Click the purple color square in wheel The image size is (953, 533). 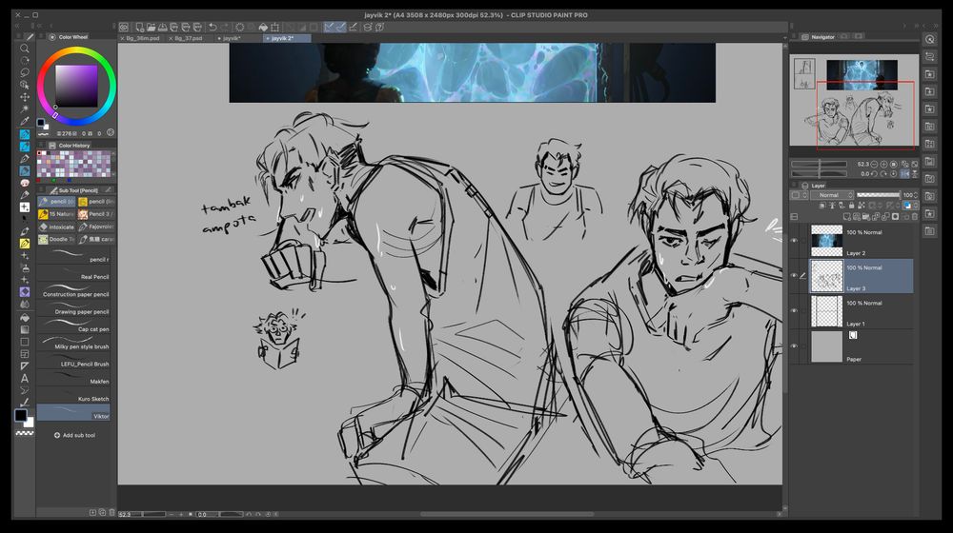pyautogui.click(x=76, y=86)
